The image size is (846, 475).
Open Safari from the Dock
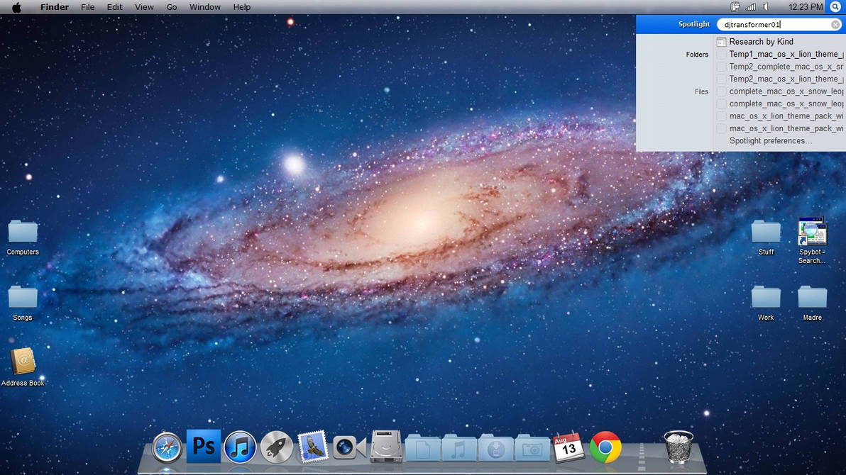(166, 446)
